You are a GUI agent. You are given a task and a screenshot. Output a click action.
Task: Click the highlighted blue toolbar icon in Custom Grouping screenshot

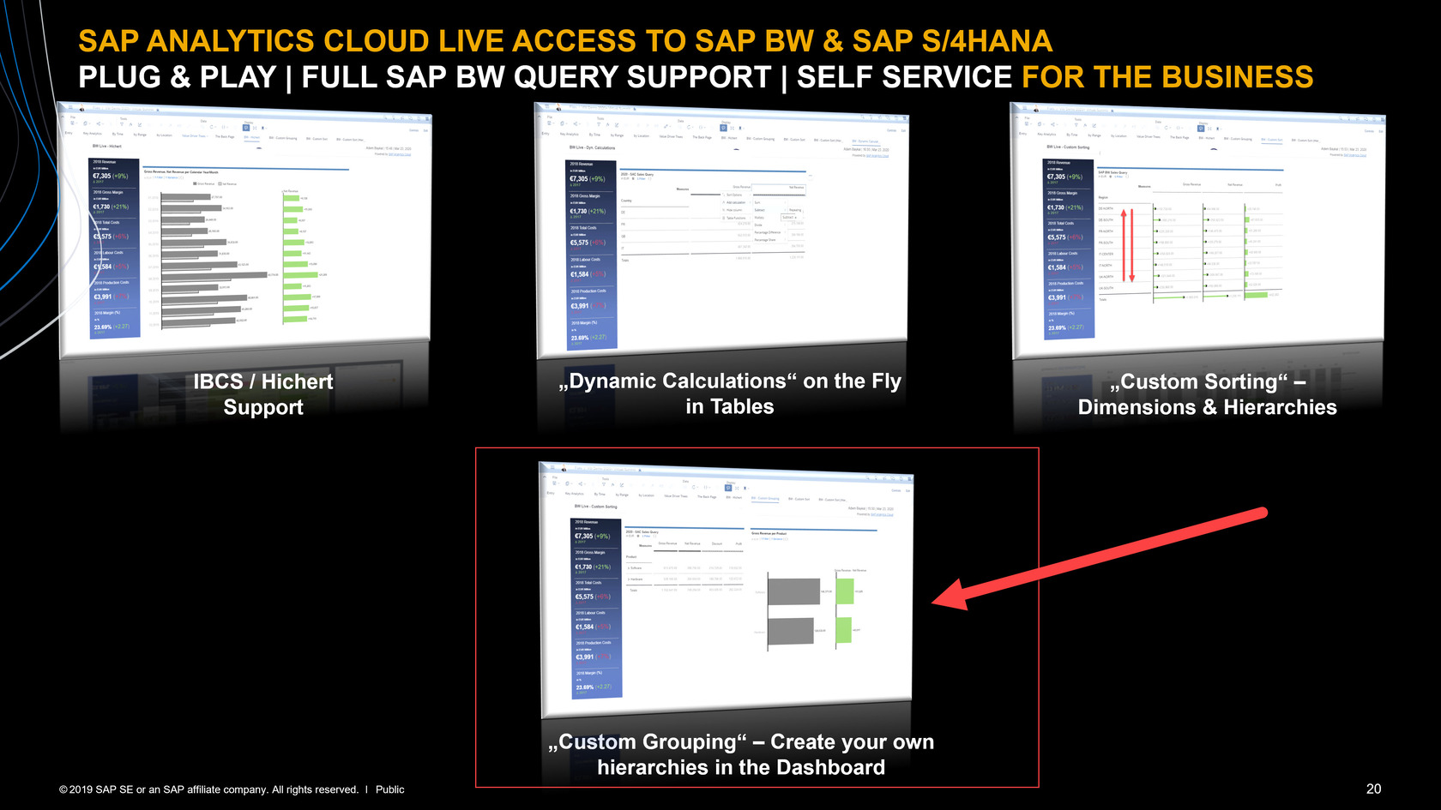(x=727, y=488)
